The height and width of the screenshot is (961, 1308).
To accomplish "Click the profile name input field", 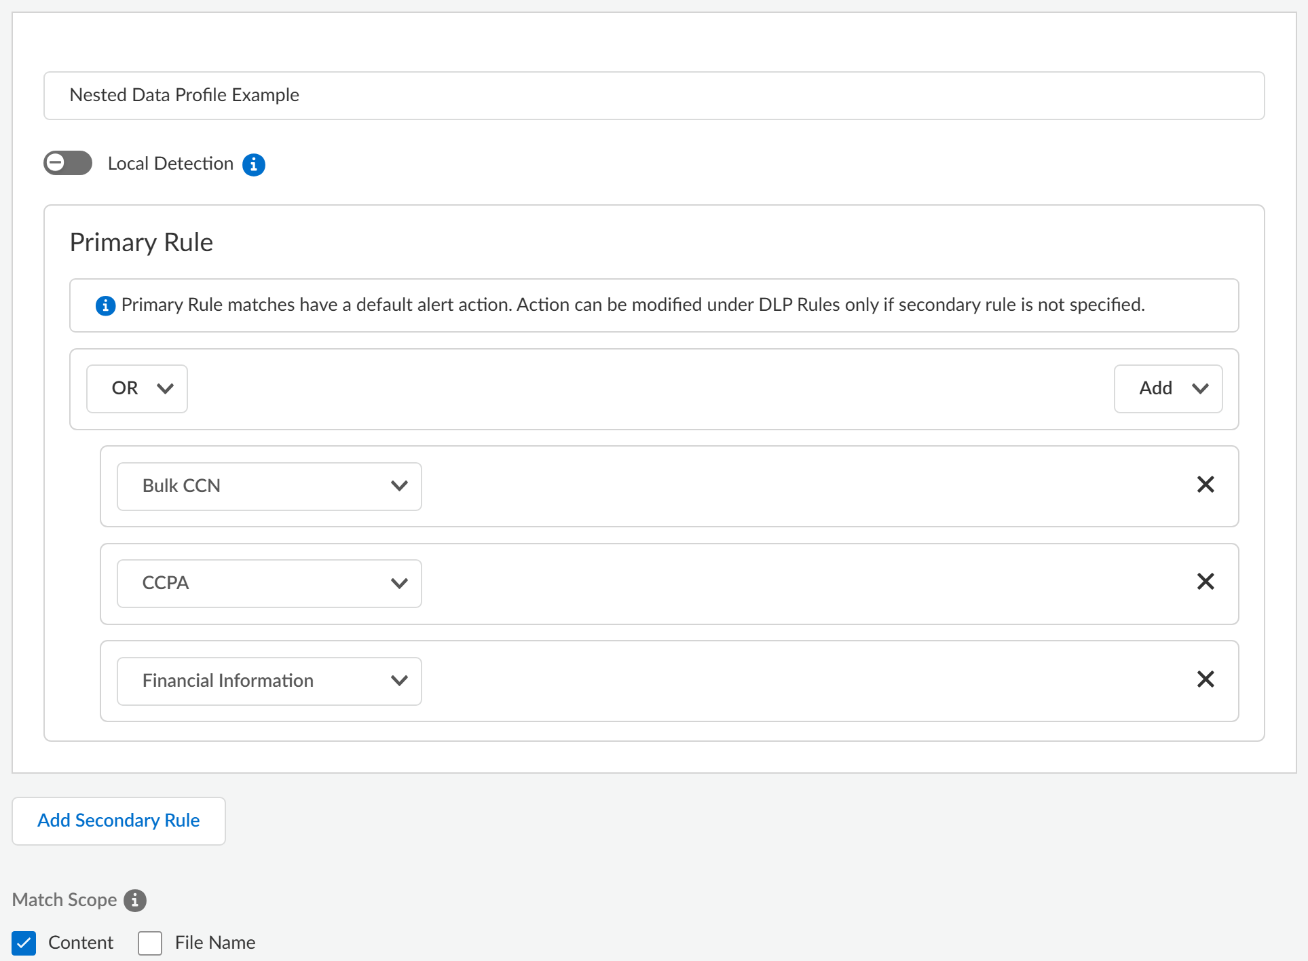I will pyautogui.click(x=653, y=96).
